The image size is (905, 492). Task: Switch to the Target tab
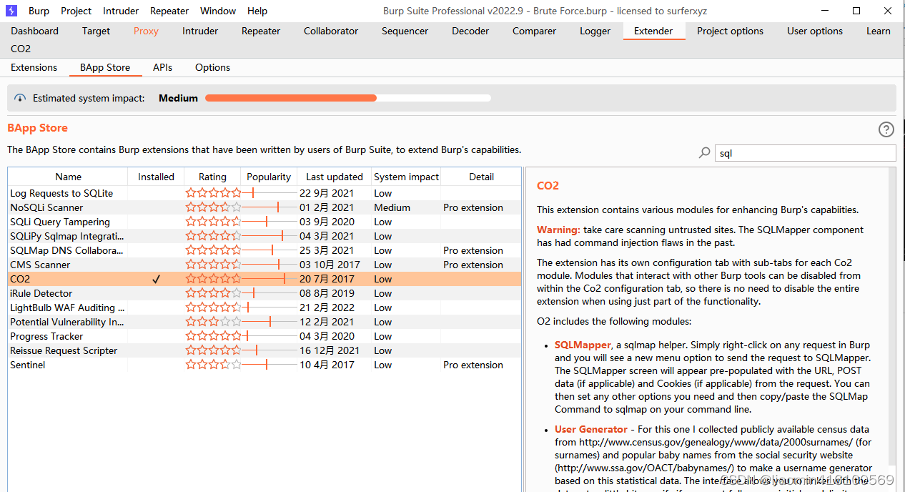[x=96, y=31]
